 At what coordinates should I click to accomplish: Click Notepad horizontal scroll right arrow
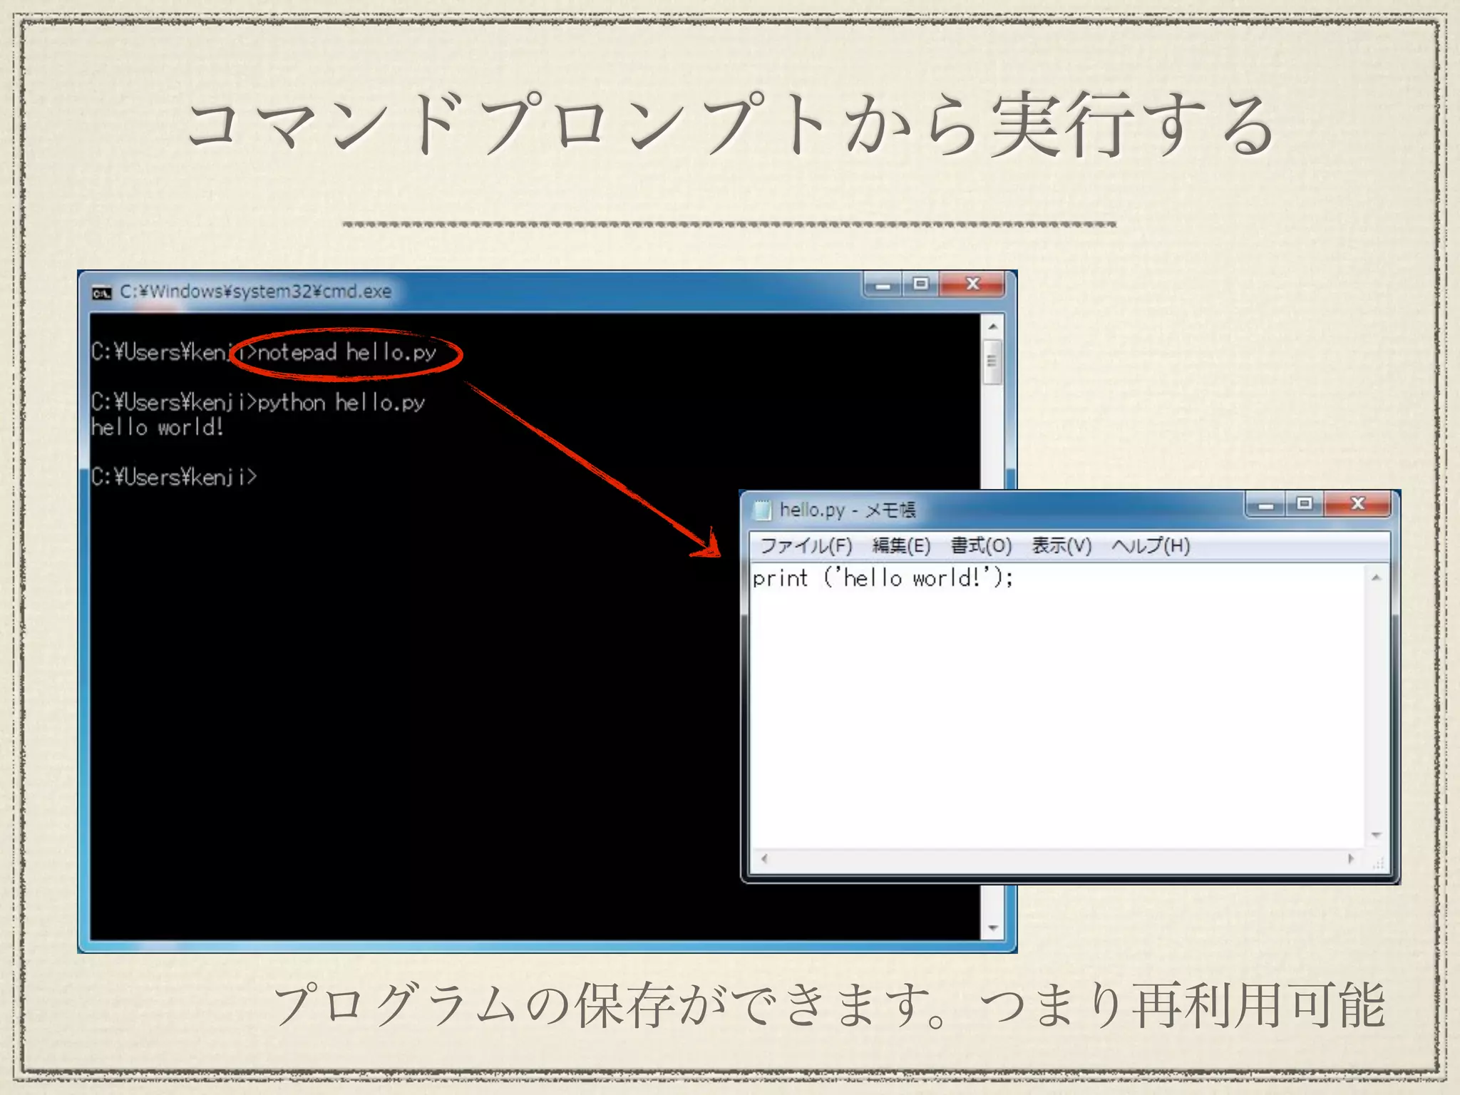point(1351,859)
